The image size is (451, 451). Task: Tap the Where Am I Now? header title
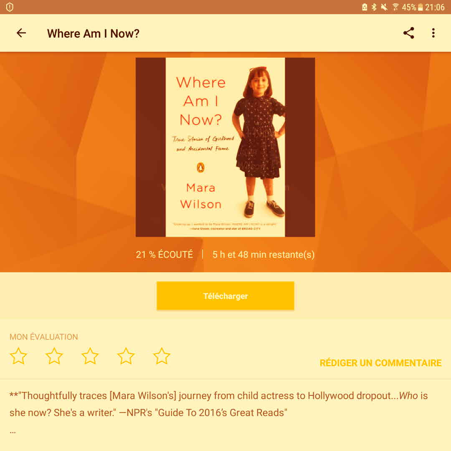[x=93, y=33]
